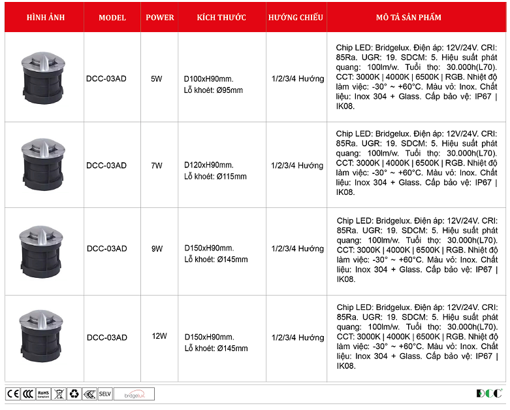The width and height of the screenshot is (510, 410).
Task: Click the CE certification mark
Action: (12, 394)
